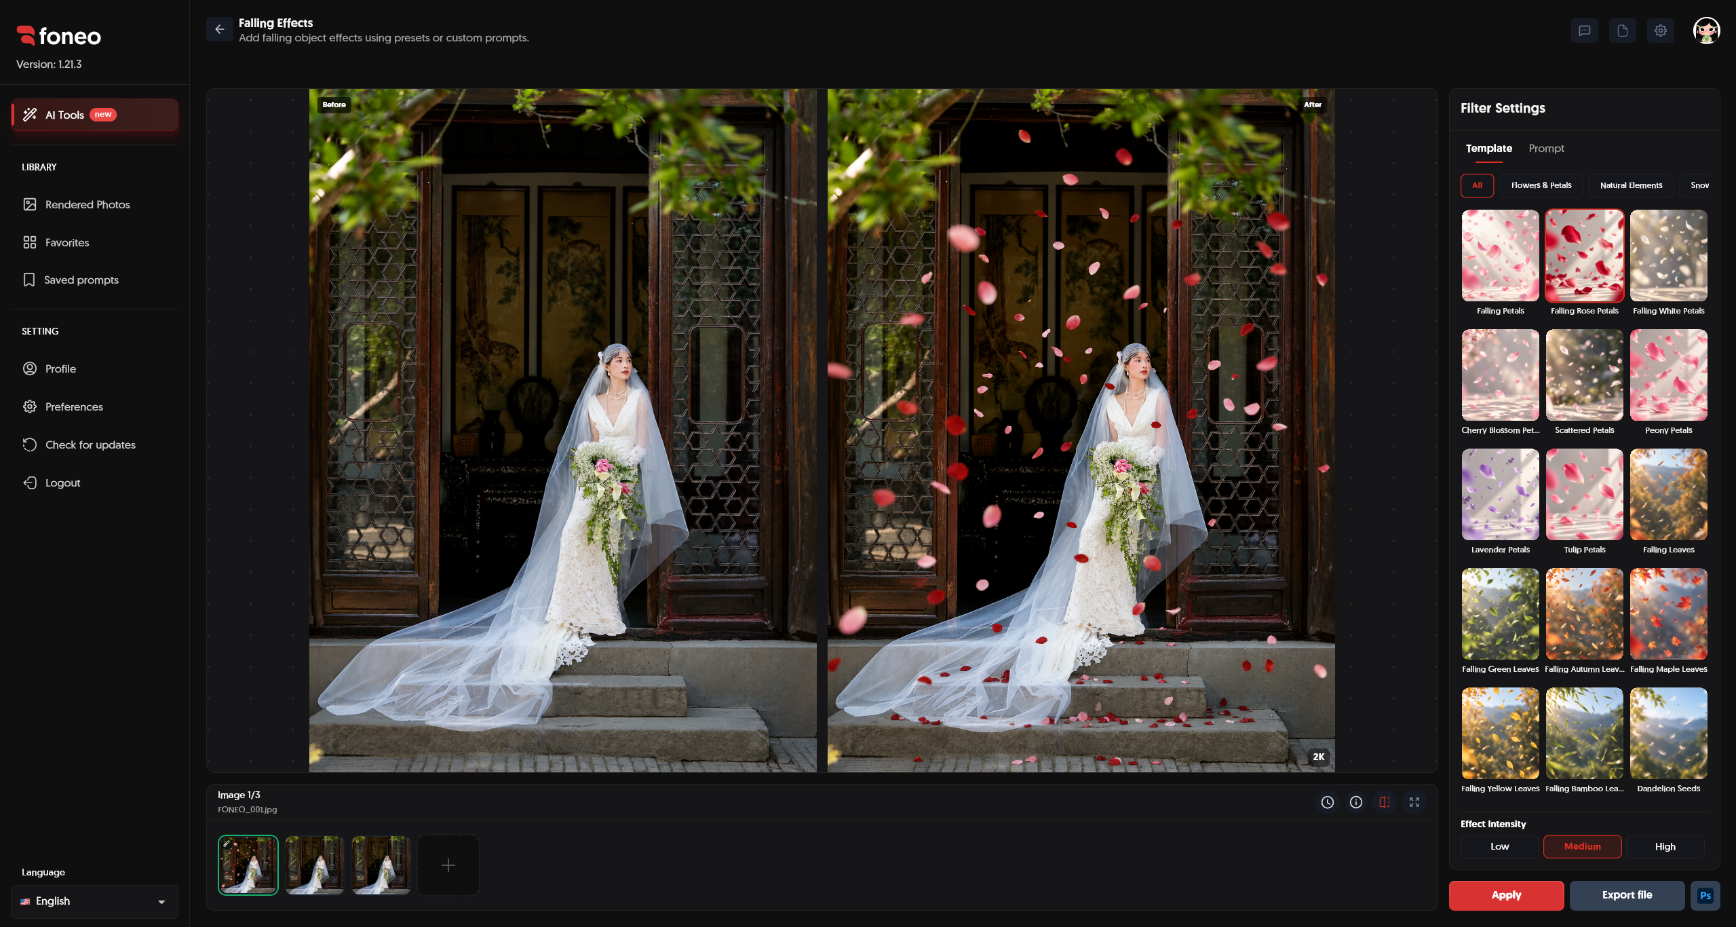The width and height of the screenshot is (1736, 927).
Task: Open the English language dropdown
Action: point(95,901)
